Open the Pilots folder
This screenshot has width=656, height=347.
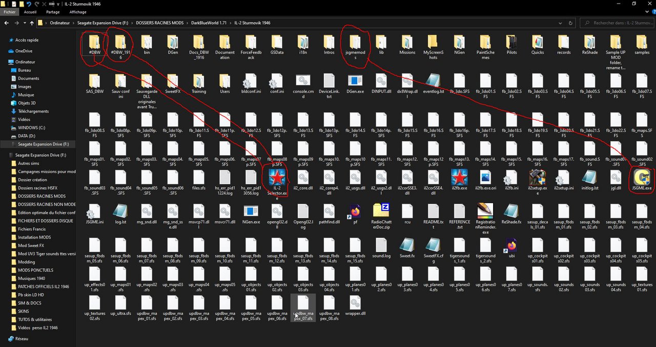point(511,45)
